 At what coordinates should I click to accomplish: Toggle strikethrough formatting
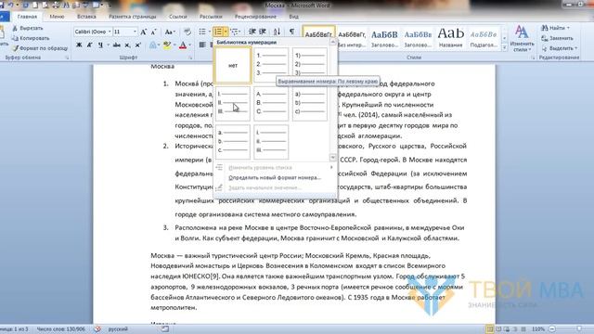117,45
